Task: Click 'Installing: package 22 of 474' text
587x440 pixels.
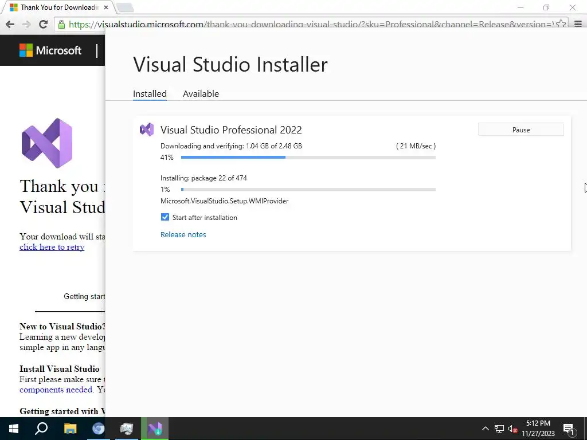Action: click(204, 178)
